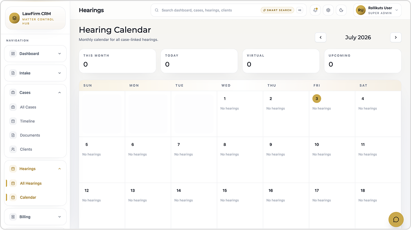Click the Billing receipt icon
Screen dimensions: 411x230
pos(13,217)
